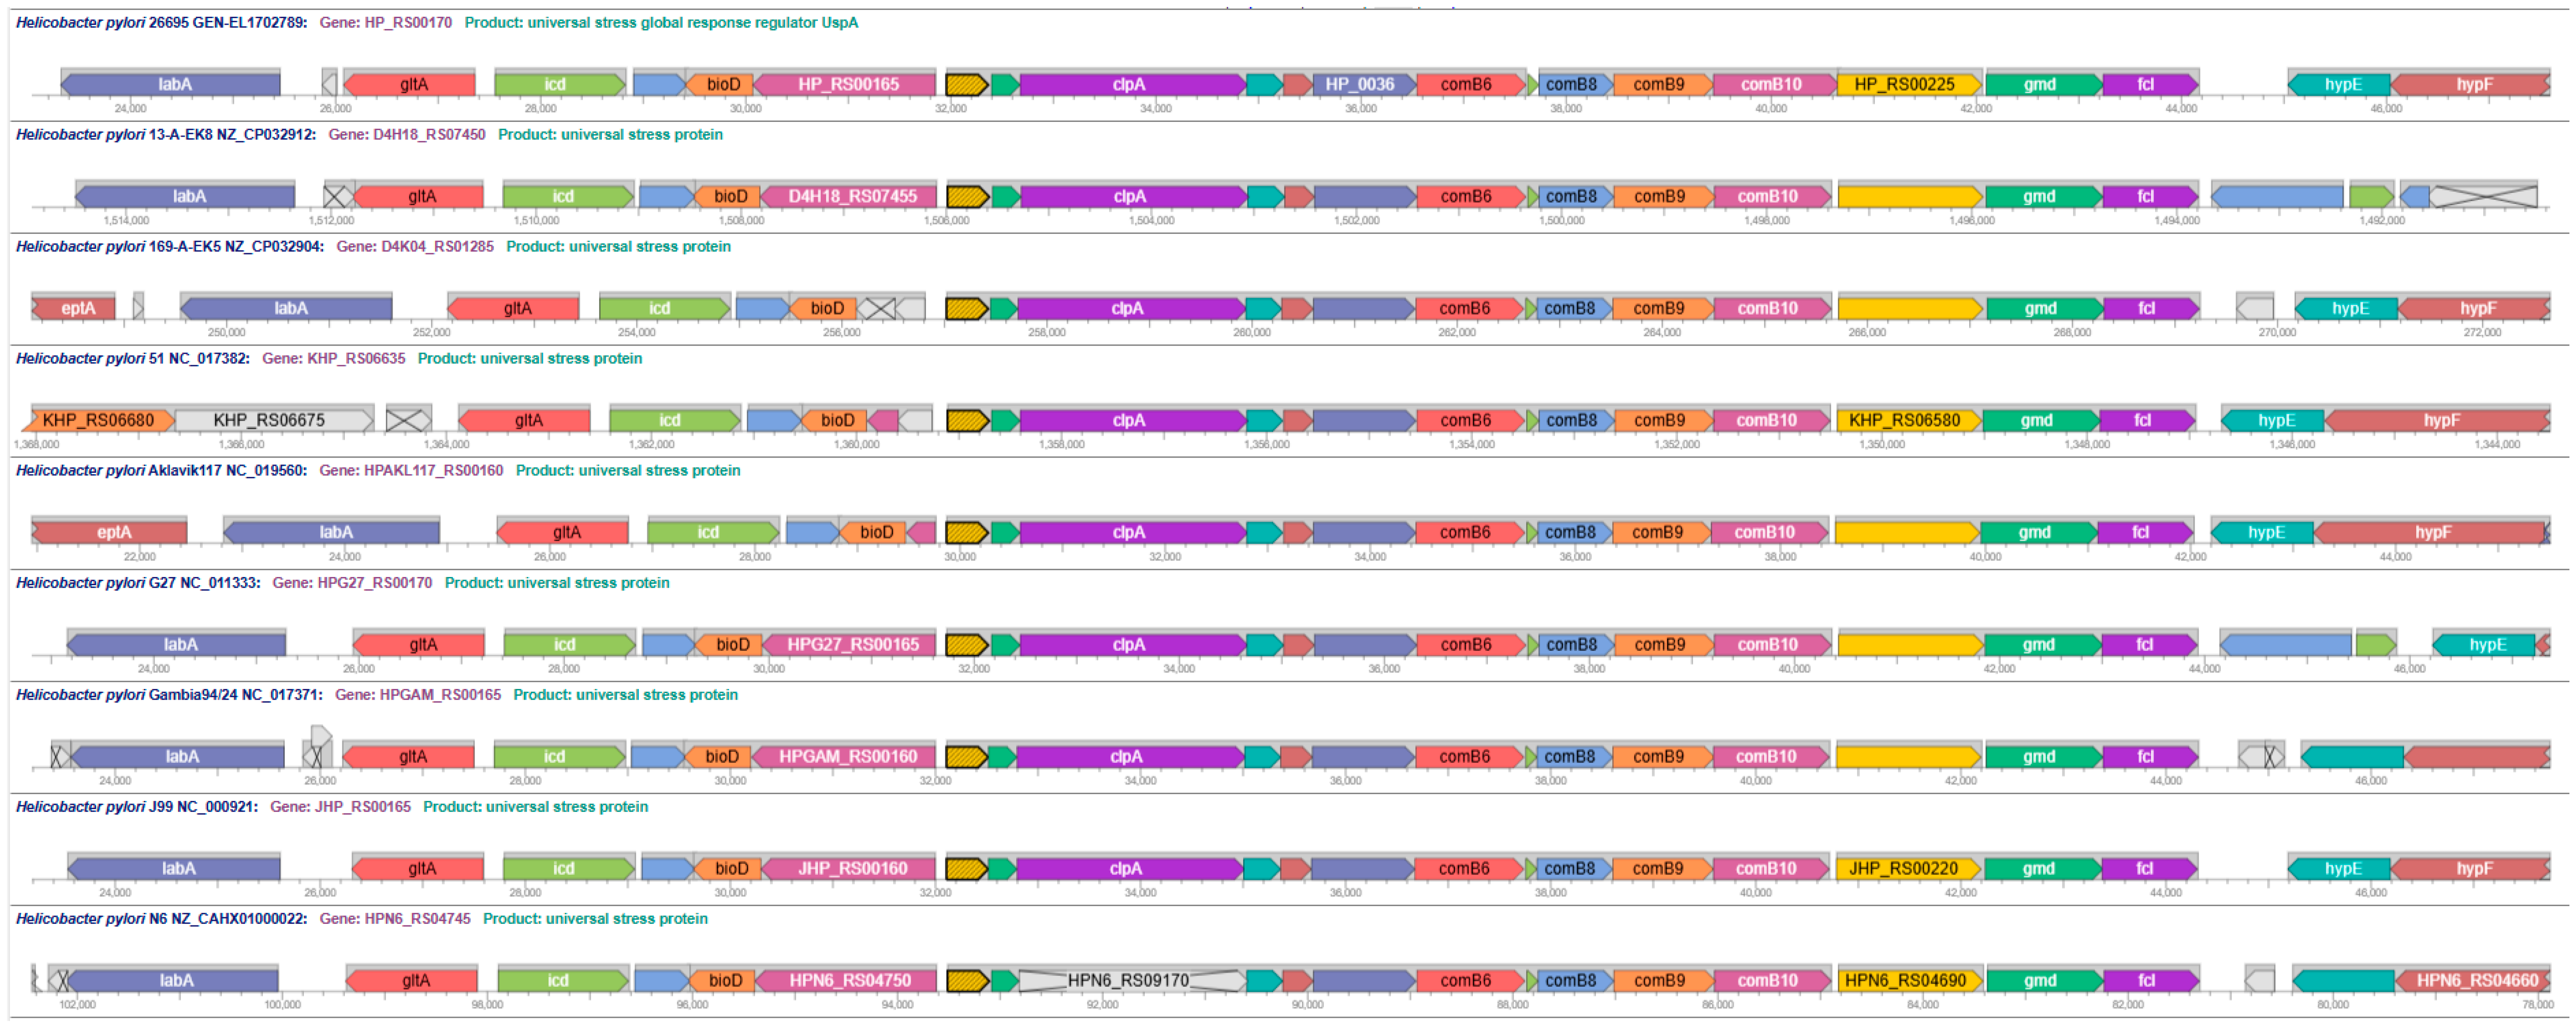2576x1028 pixels.
Task: Select comB8 gene in the Gambia94/24 row
Action: click(1574, 756)
